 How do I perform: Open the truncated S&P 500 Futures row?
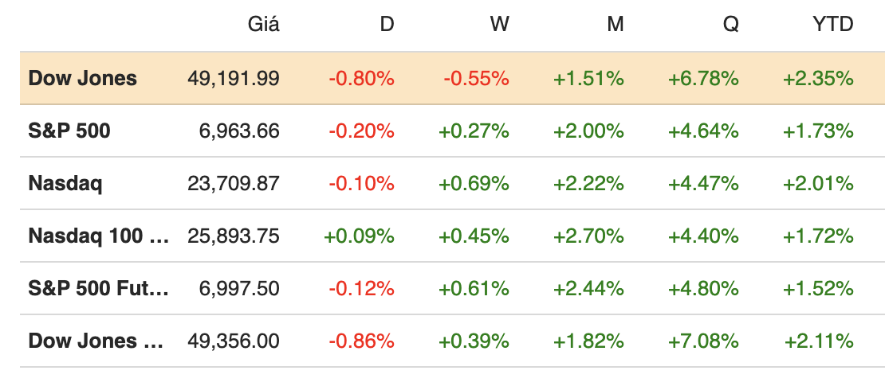98,288
